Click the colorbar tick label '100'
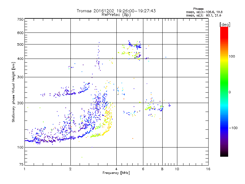245x184 pixels. pos(232,56)
